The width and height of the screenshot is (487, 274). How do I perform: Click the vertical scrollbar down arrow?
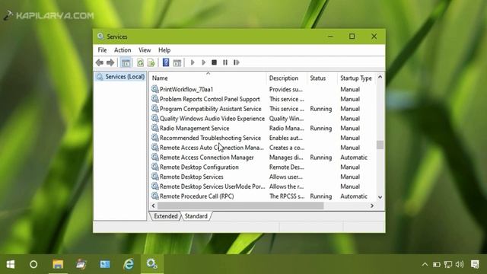(x=380, y=197)
